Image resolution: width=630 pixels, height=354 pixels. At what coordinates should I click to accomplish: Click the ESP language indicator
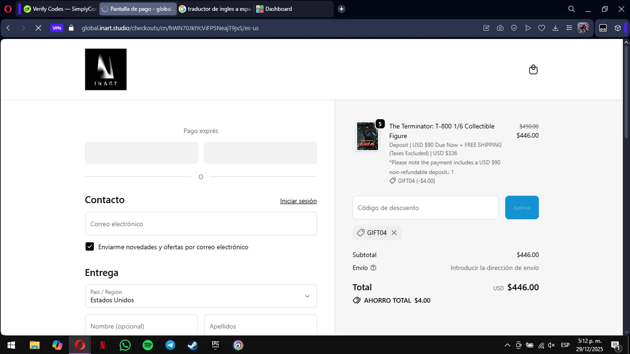point(565,345)
